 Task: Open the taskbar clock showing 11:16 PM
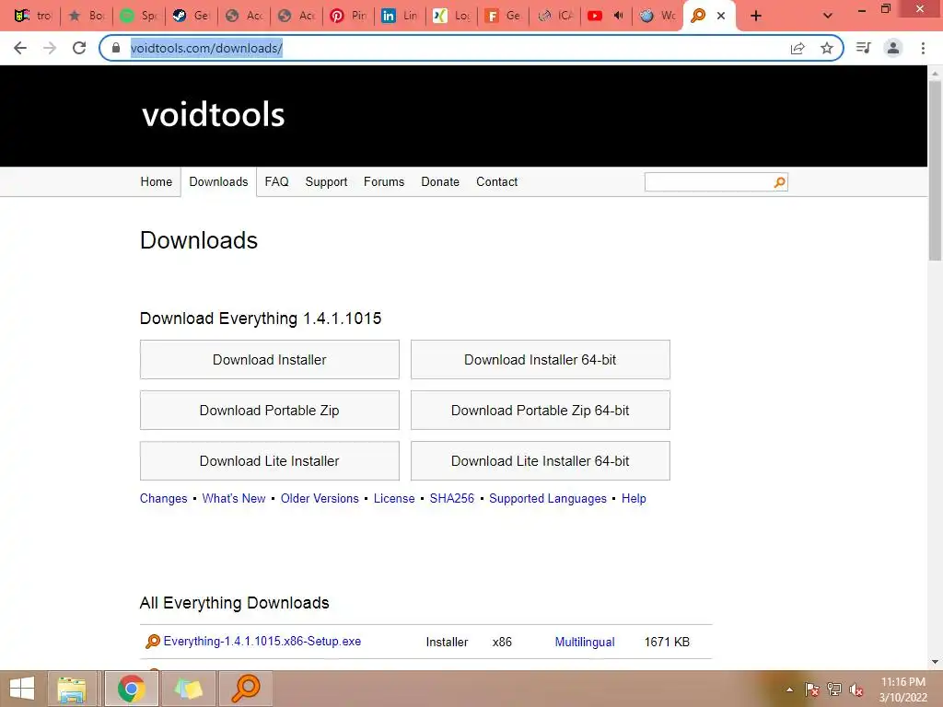902,690
